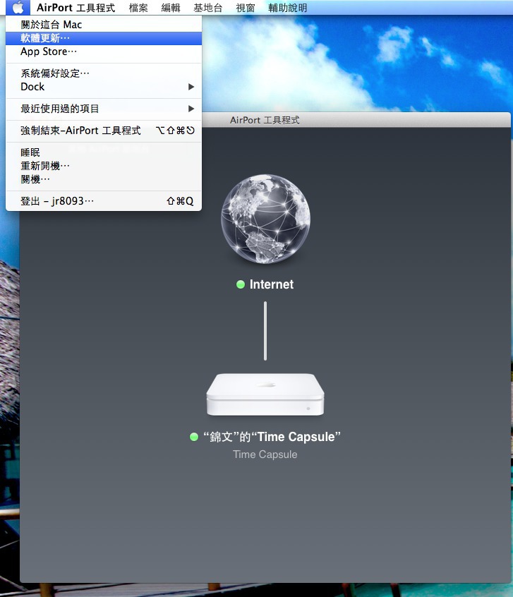Click the "錦文"的"Time Capsule" label

[x=272, y=437]
